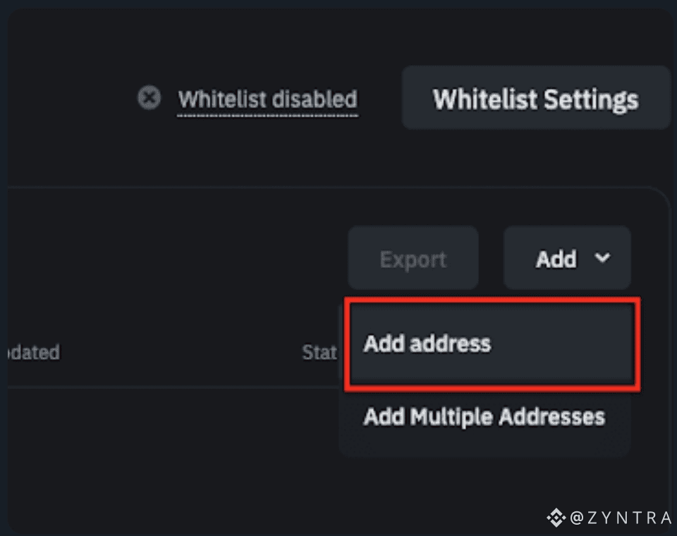
Task: Click the chevron arrow on the Add button
Action: [x=602, y=258]
